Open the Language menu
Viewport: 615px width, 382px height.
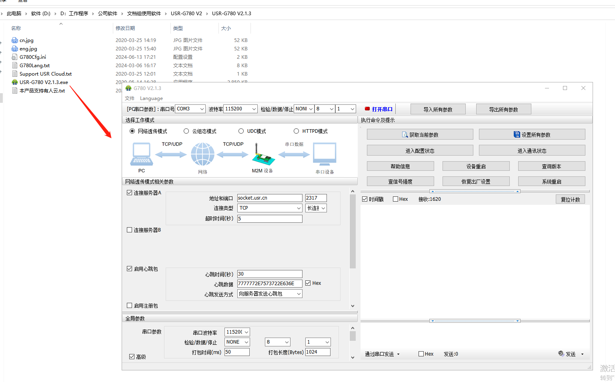pos(151,98)
